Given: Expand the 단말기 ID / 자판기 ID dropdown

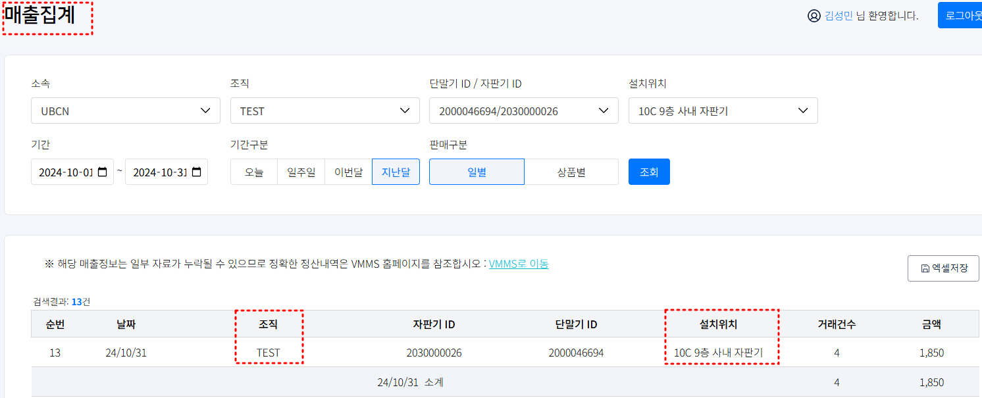Looking at the screenshot, I should tap(523, 110).
